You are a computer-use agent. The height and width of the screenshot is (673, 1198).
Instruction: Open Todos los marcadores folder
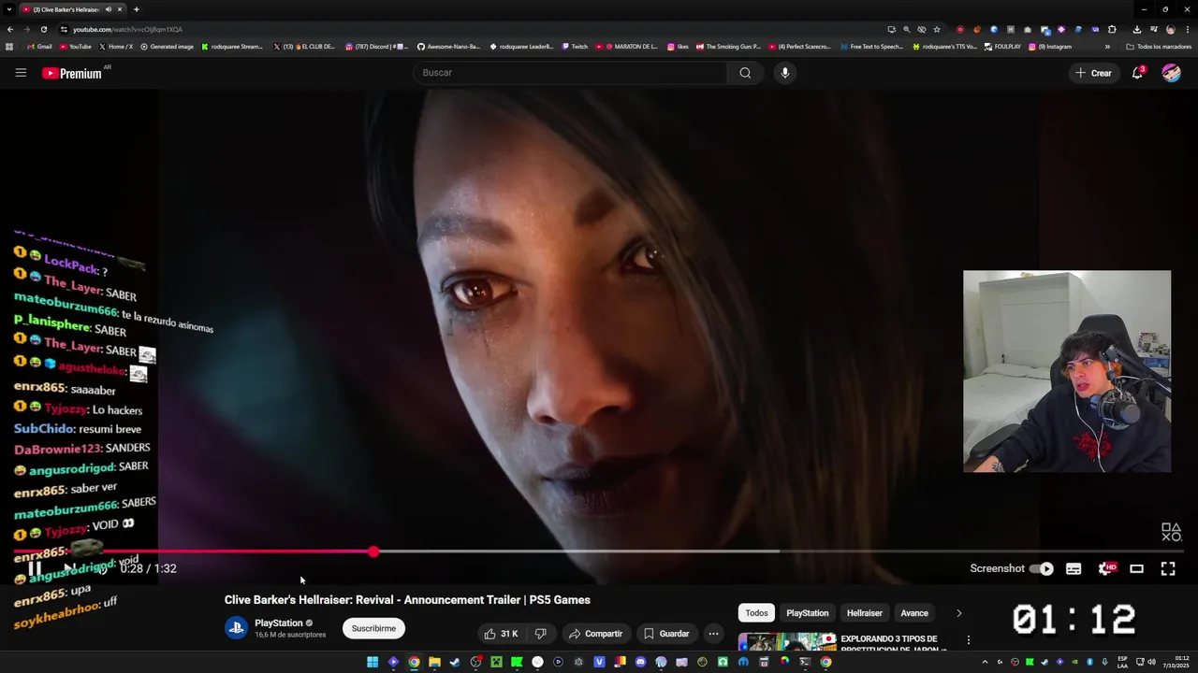coord(1159,47)
